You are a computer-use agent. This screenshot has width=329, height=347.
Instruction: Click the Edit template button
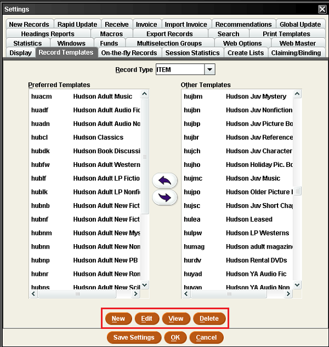[x=147, y=318]
